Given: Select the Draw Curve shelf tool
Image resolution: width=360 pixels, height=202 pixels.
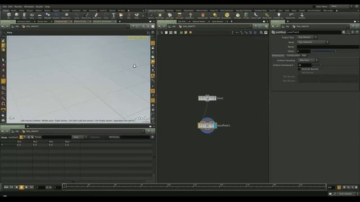Looking at the screenshot, I should coord(86,16).
